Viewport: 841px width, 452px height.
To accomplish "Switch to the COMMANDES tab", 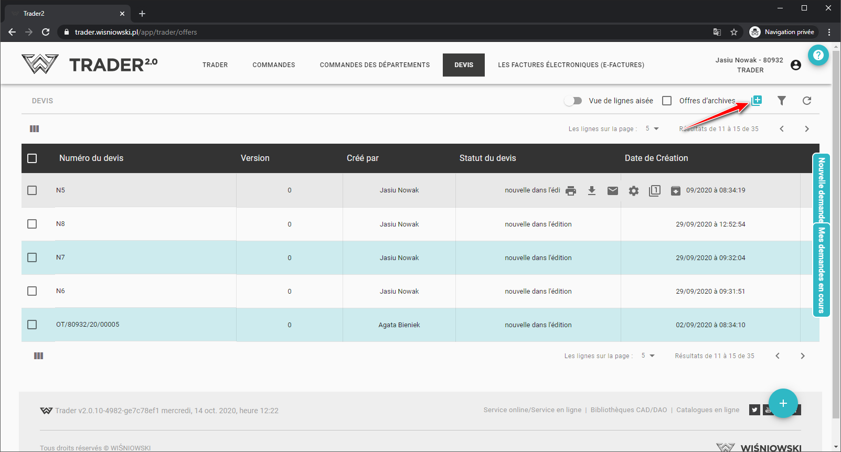I will [273, 65].
